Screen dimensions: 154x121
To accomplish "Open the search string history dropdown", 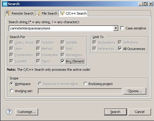I will [116, 28].
